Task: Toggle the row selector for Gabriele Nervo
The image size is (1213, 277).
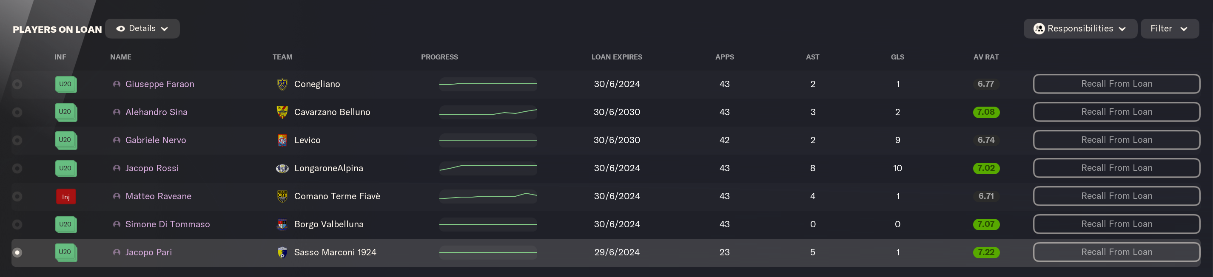Action: point(17,140)
